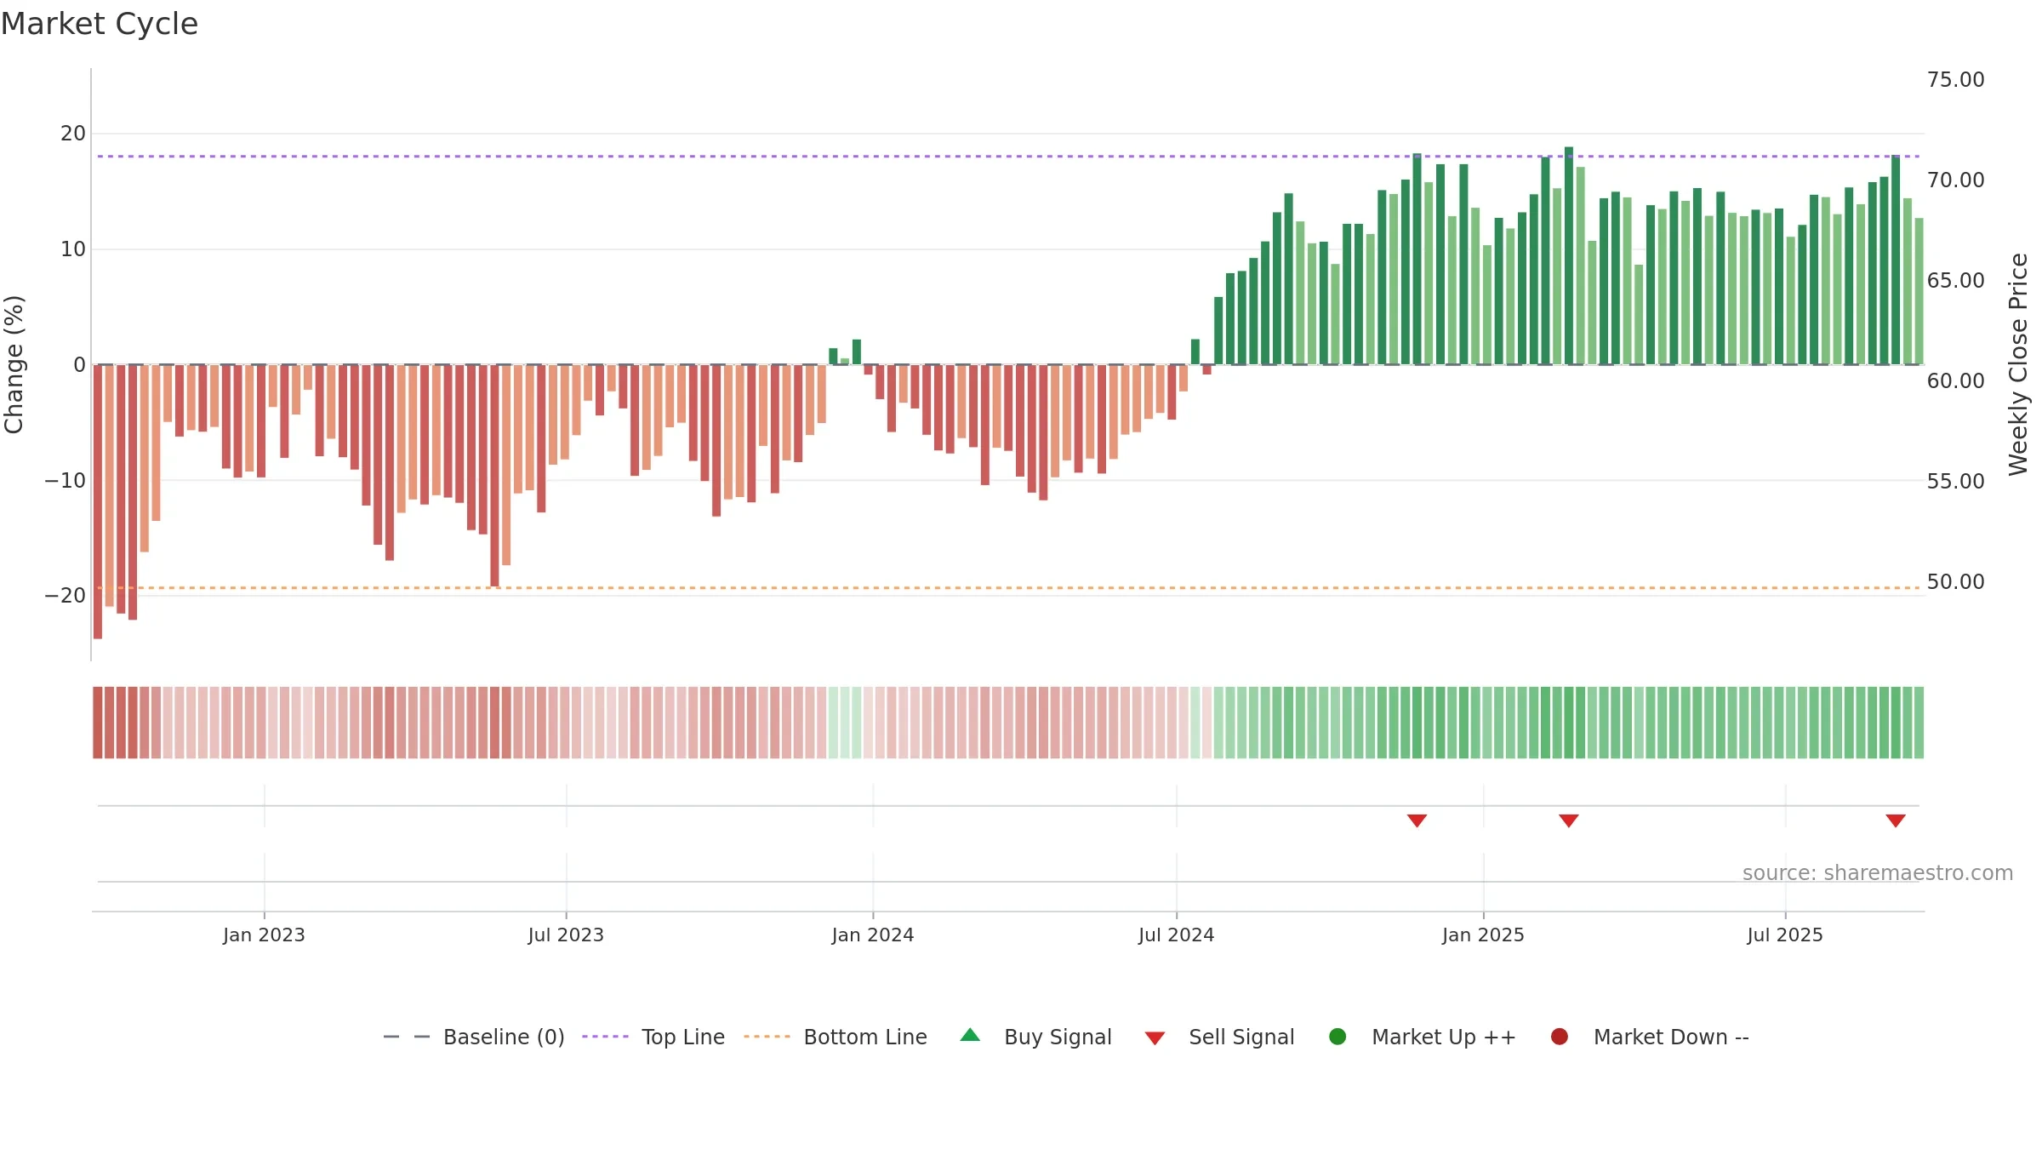Screen dimensions: 2042x1149
Task: Click the Jul 2023 x-axis label
Action: coord(566,935)
